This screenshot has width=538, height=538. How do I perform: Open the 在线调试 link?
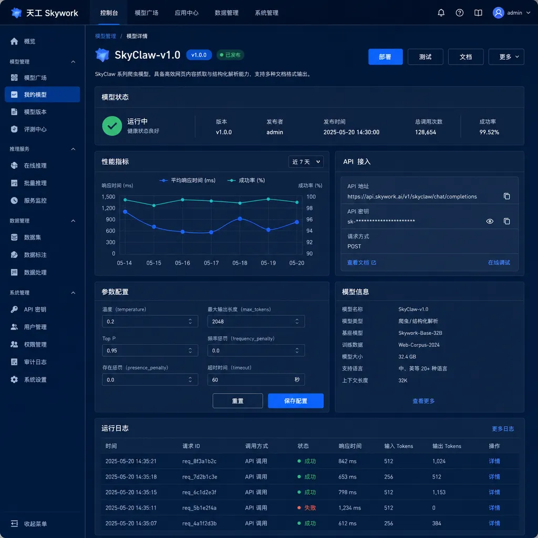(499, 263)
